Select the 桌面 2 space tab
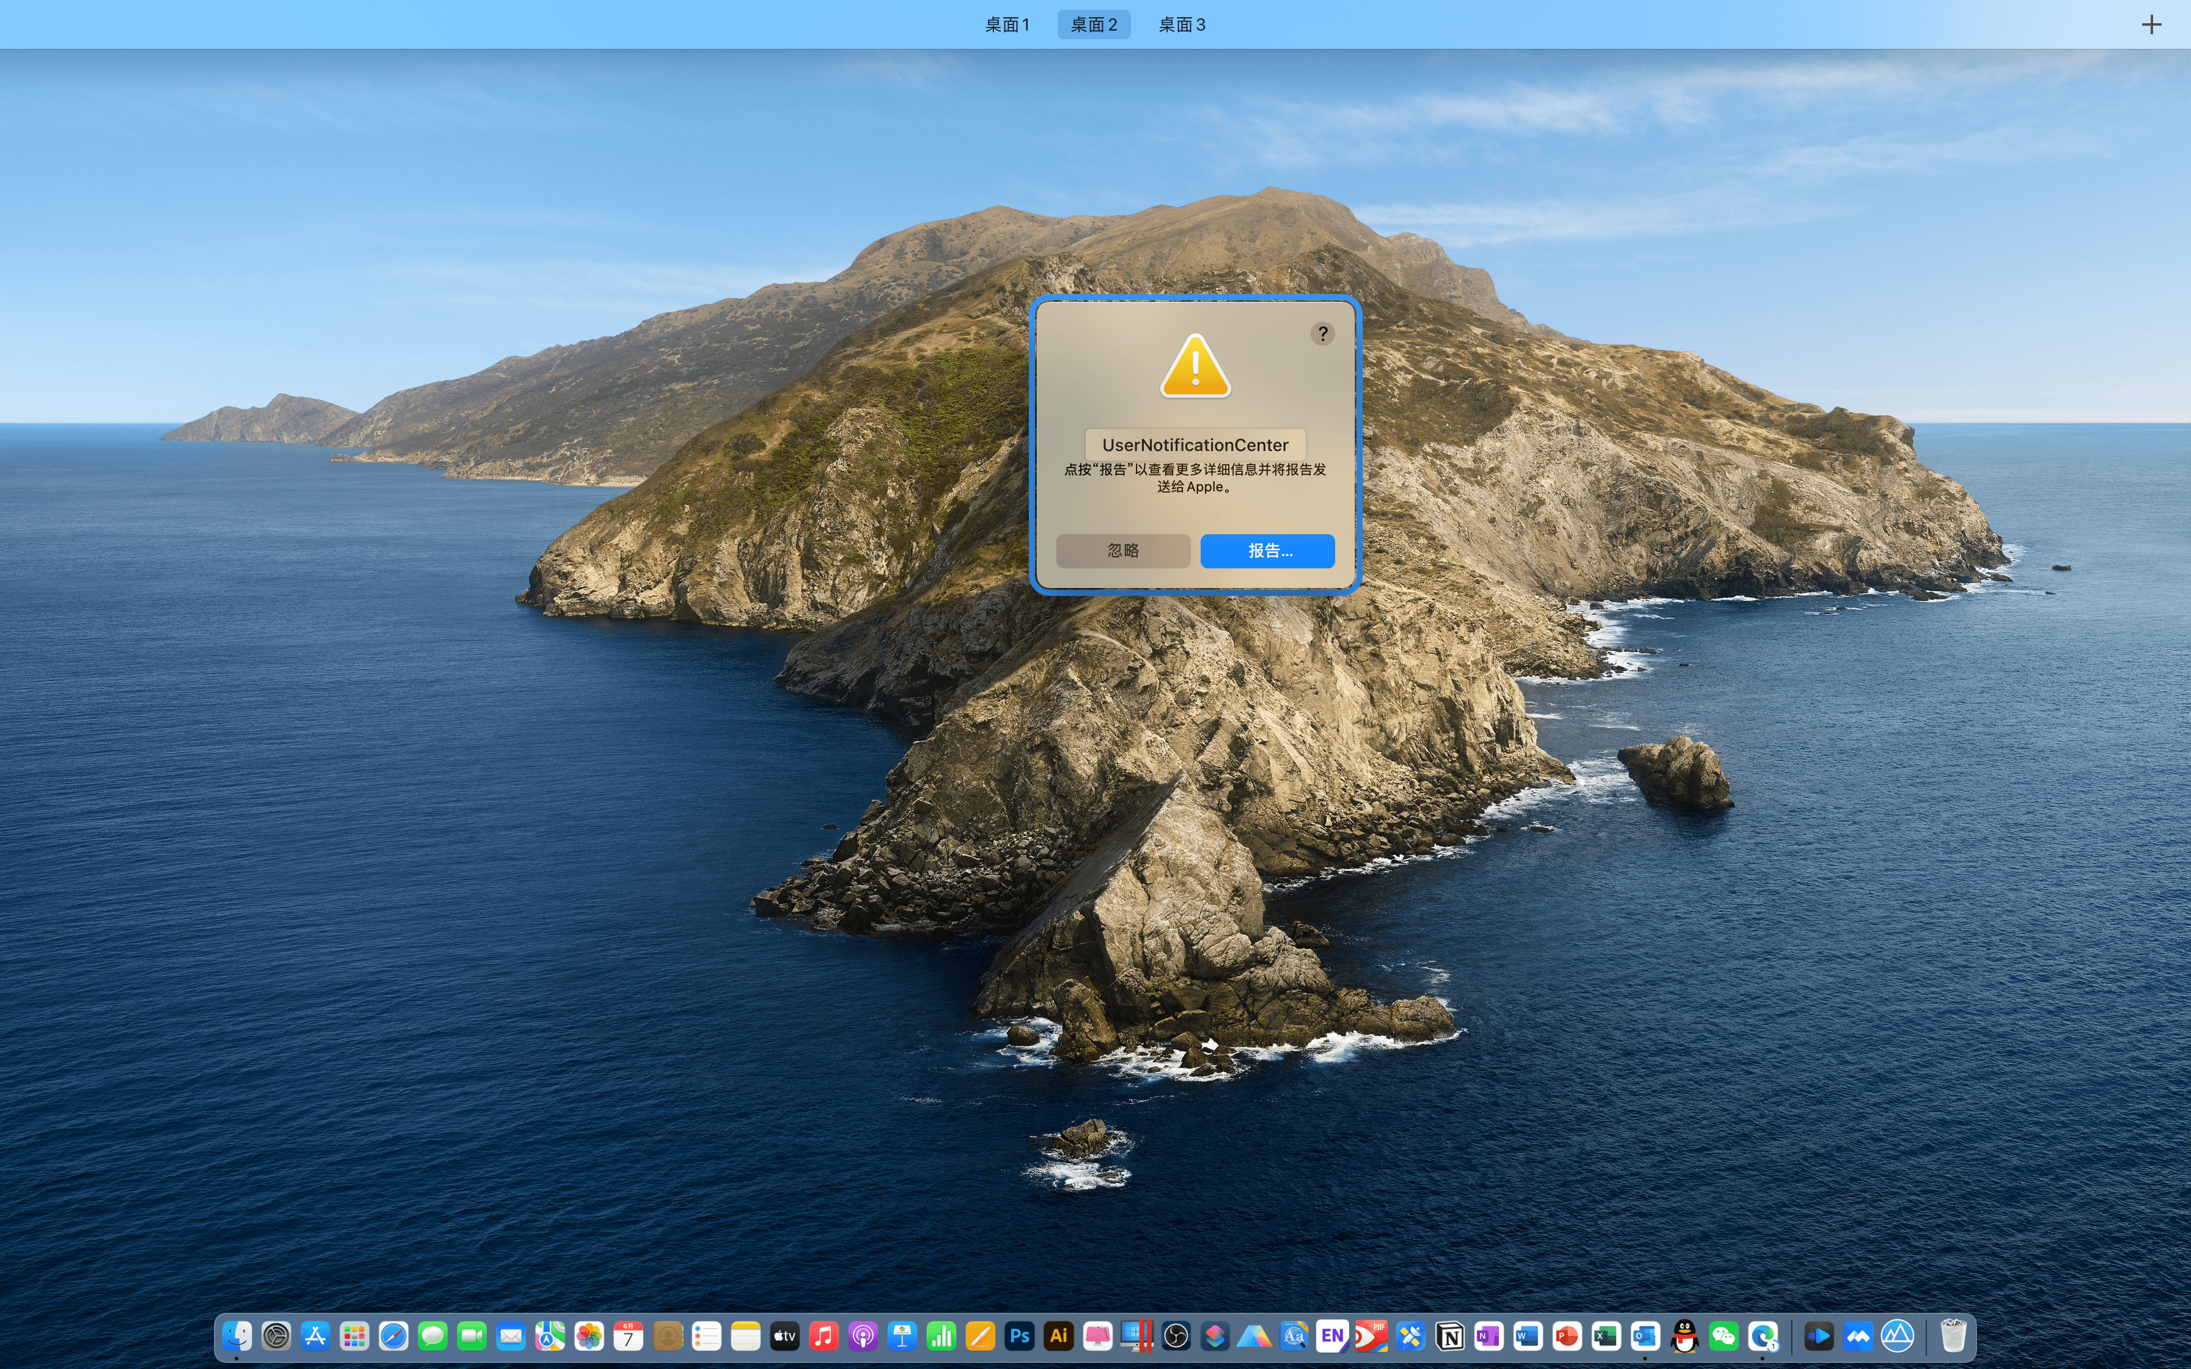The width and height of the screenshot is (2191, 1369). pos(1094,24)
